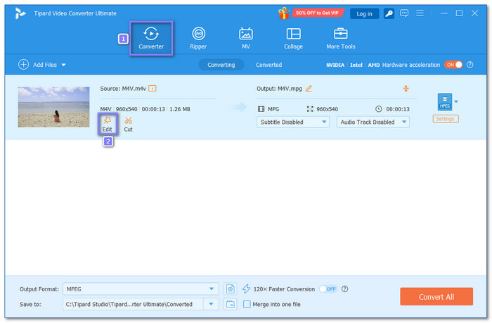The width and height of the screenshot is (492, 323).
Task: Open More Tools toolbox
Action: [340, 38]
